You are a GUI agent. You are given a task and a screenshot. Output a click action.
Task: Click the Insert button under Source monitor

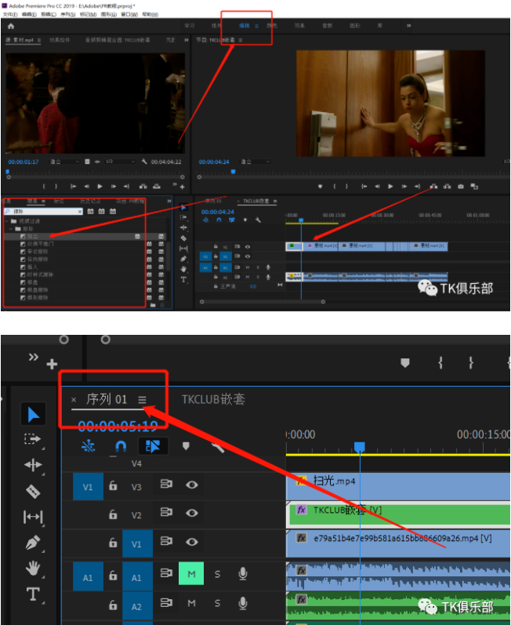tap(143, 186)
